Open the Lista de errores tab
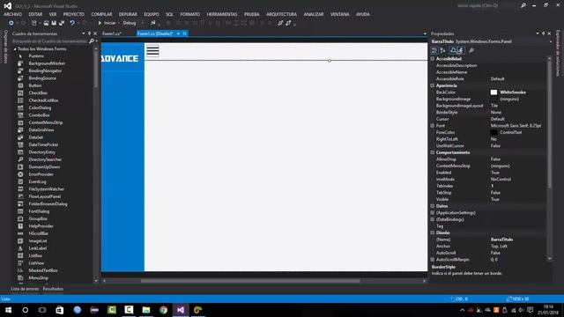564x317 pixels. coord(25,289)
